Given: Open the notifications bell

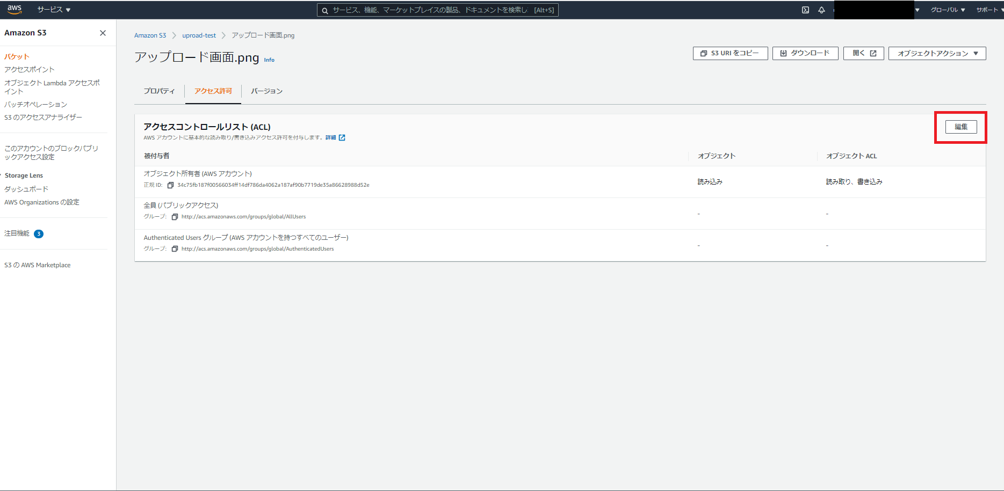Looking at the screenshot, I should (821, 10).
